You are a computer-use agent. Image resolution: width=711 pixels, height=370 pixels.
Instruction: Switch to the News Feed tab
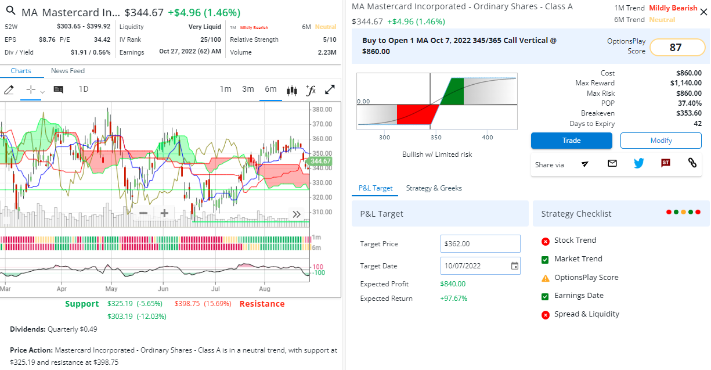[x=68, y=71]
